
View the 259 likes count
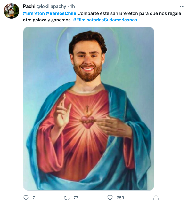click(x=120, y=198)
